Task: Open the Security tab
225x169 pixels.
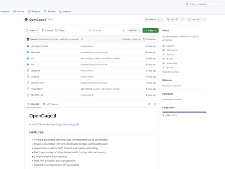Action: click(49, 11)
